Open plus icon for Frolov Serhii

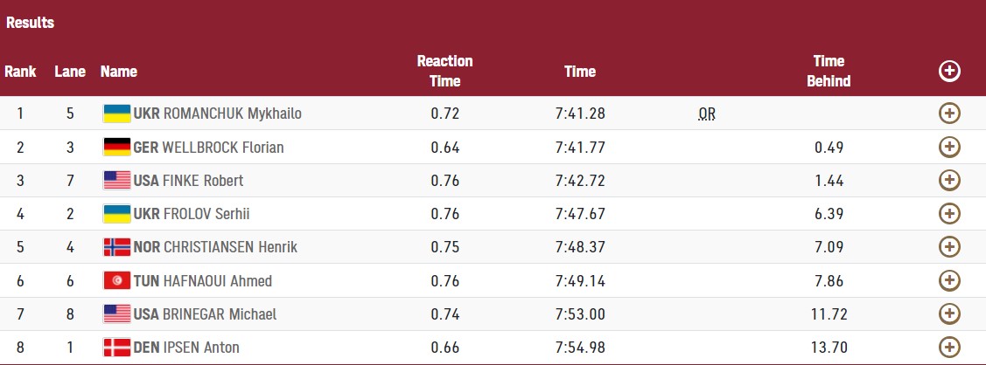coord(949,214)
